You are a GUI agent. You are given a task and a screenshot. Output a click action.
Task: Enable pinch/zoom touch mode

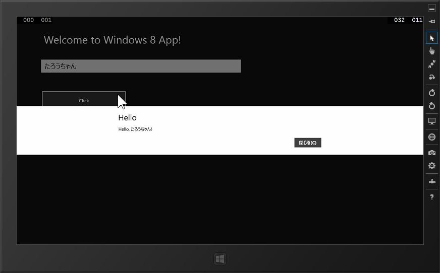tap(432, 64)
